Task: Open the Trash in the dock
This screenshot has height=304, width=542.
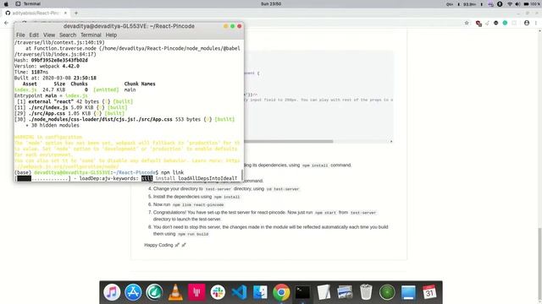Action: click(366, 292)
